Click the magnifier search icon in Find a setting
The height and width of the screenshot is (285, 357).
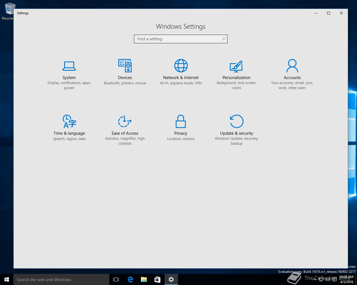point(223,39)
